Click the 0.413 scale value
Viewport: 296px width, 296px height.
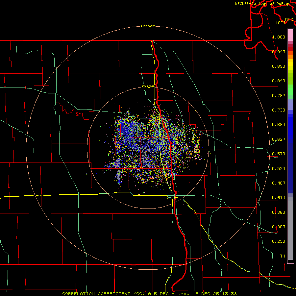279,198
